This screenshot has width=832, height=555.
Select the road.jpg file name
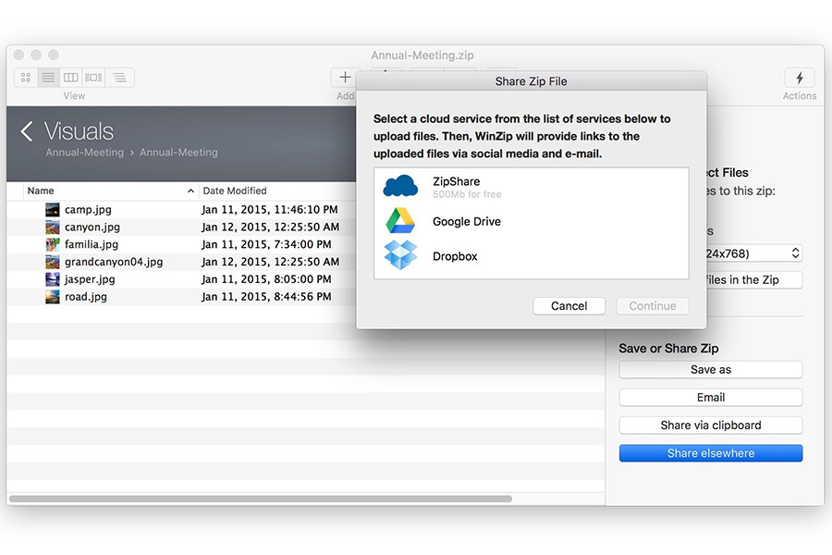(85, 297)
